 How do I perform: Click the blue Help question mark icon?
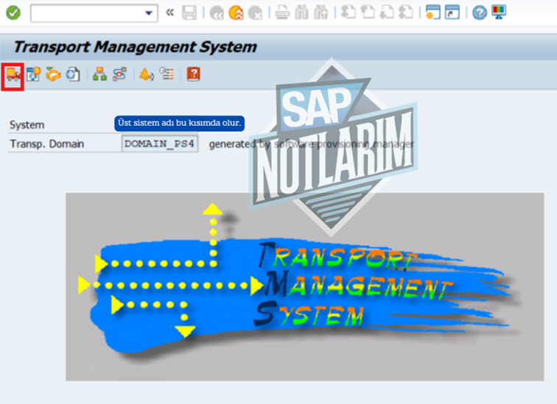pyautogui.click(x=479, y=13)
